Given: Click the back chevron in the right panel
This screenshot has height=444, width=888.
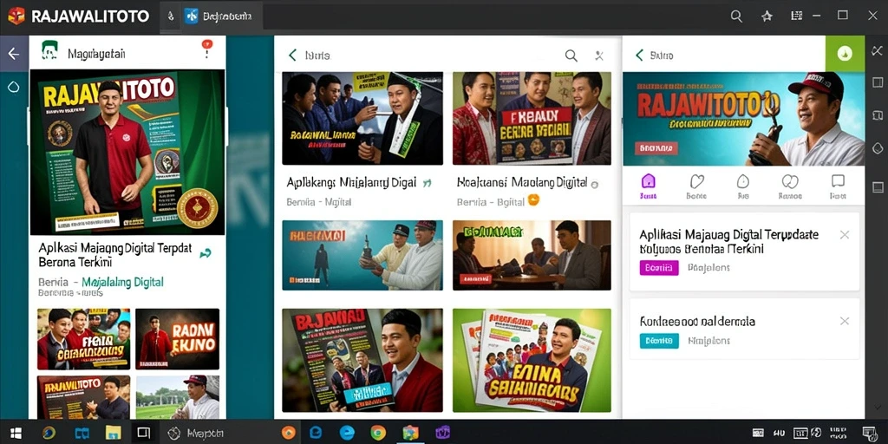Looking at the screenshot, I should (x=639, y=55).
